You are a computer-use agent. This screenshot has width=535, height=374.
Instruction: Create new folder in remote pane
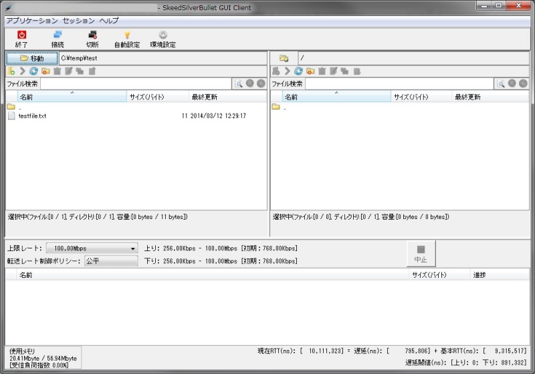click(x=310, y=71)
